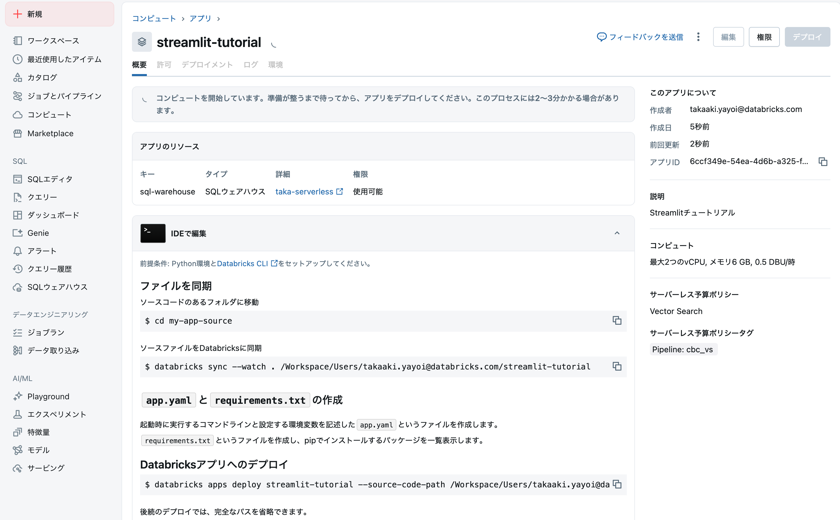Copy the アプリID value

click(x=823, y=162)
